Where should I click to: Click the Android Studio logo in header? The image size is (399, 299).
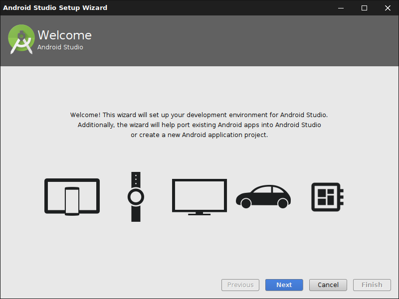point(21,40)
